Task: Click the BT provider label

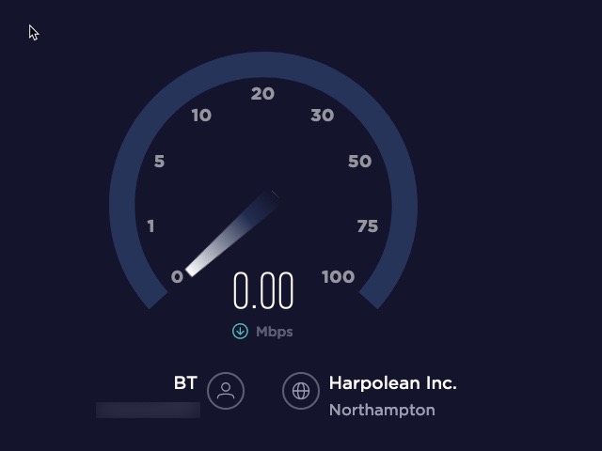Action: (x=186, y=382)
